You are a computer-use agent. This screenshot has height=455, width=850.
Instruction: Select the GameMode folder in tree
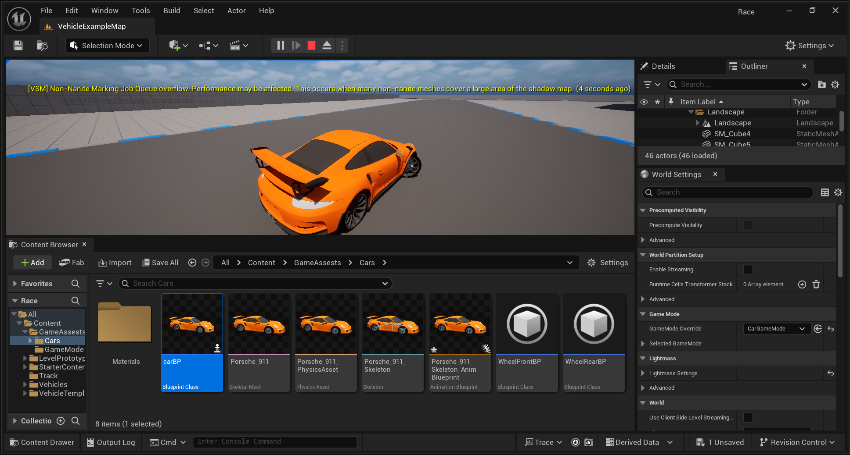[x=64, y=349]
